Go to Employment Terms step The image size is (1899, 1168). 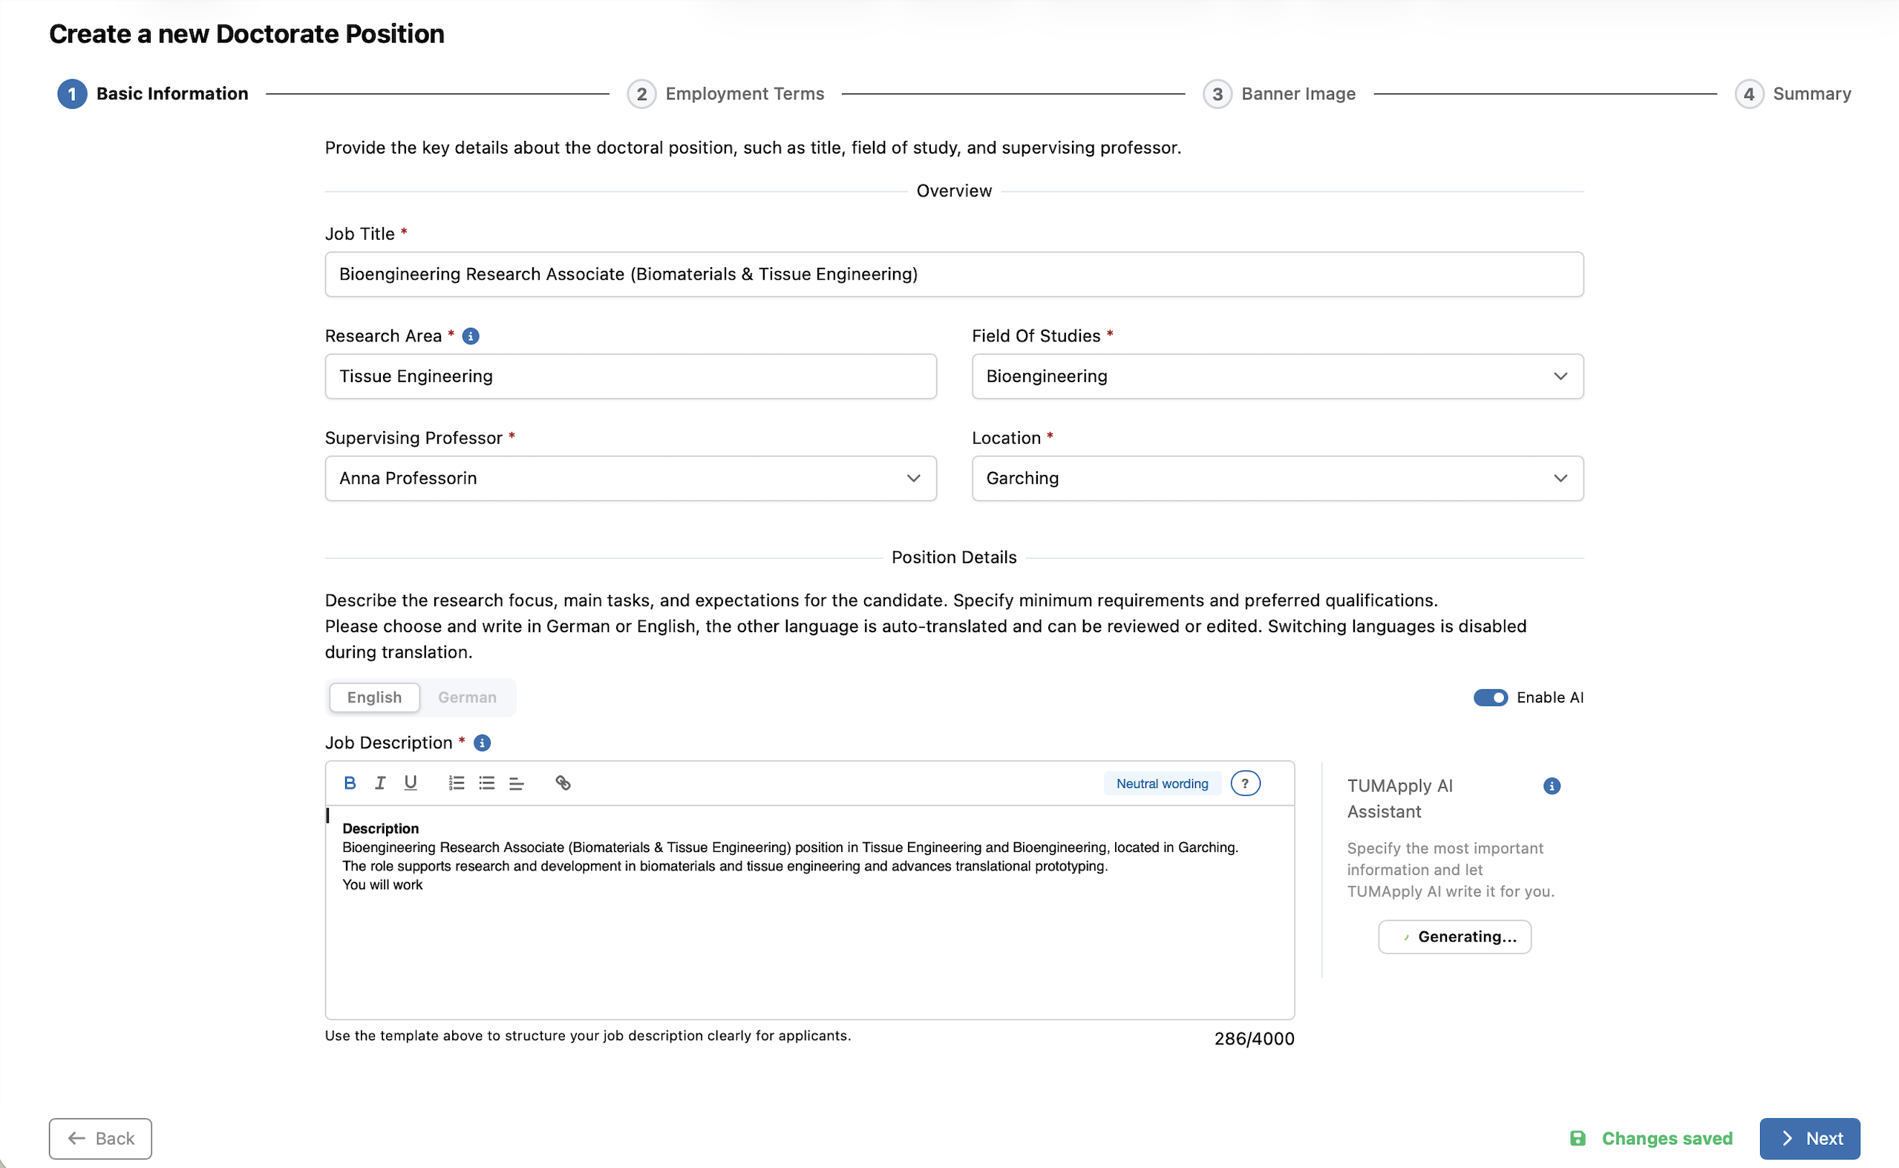(726, 94)
